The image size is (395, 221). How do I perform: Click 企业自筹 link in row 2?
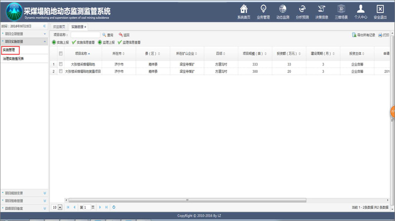(357, 71)
